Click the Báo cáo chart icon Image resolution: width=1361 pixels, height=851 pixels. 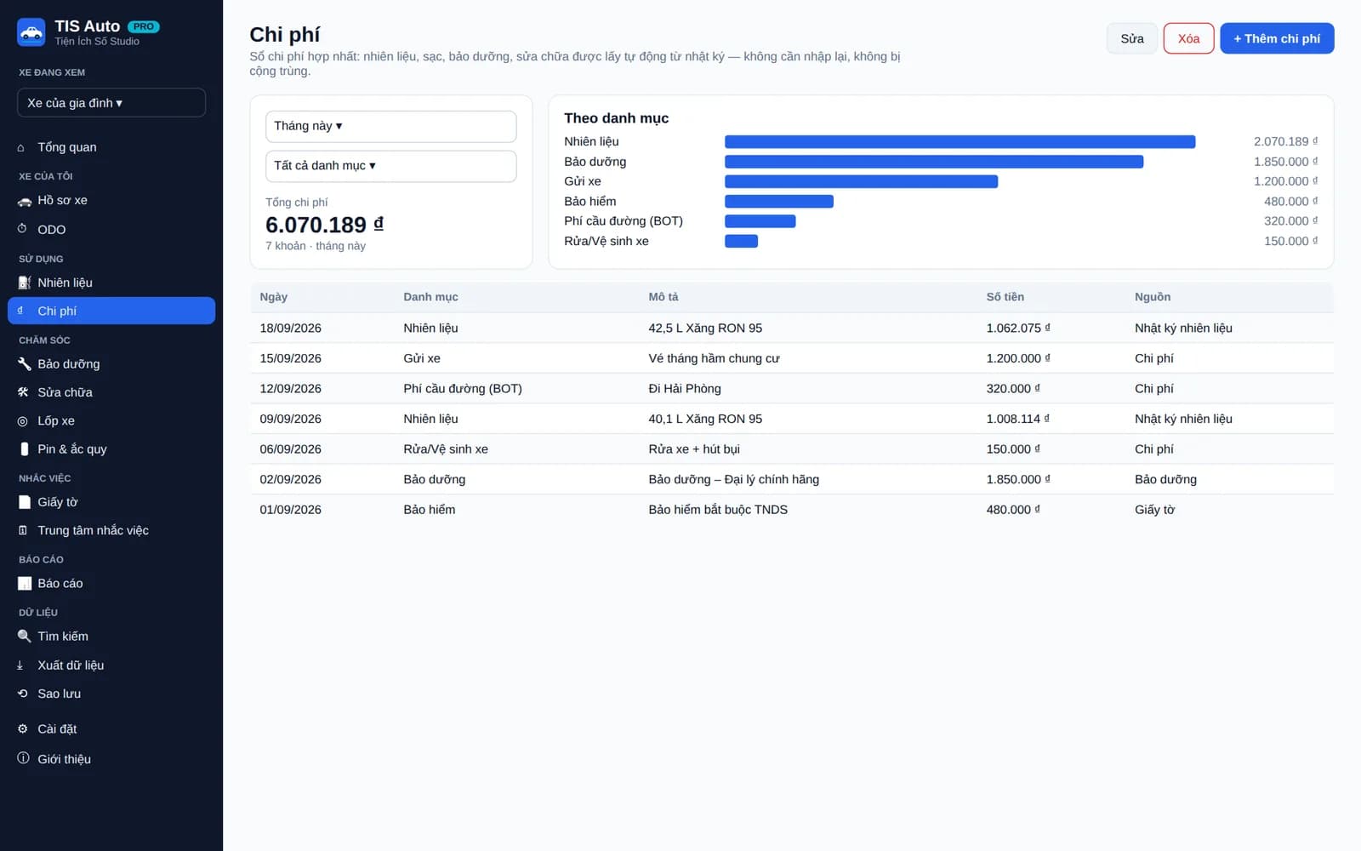point(25,583)
